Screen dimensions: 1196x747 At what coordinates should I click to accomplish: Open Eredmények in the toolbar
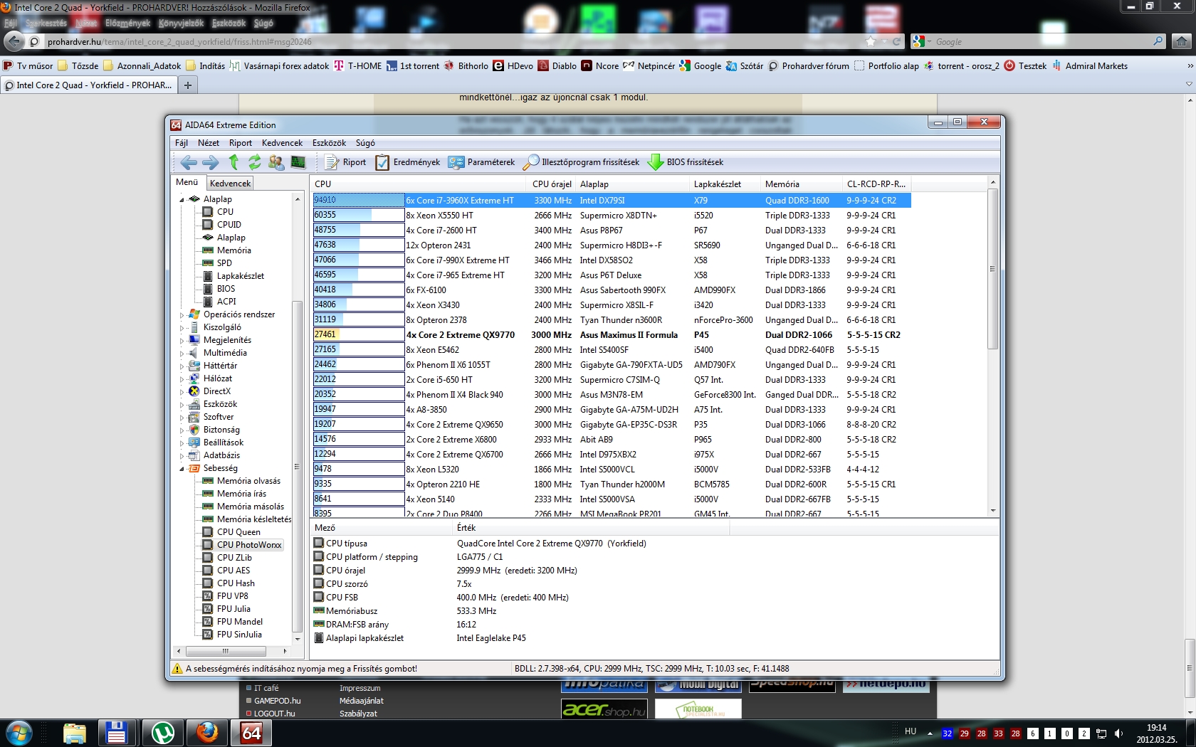coord(409,162)
